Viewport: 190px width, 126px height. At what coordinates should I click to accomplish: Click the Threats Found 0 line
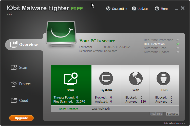66,97
